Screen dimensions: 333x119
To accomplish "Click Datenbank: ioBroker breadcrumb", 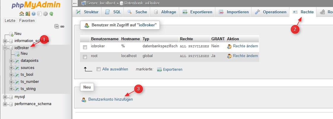I will [x=142, y=3].
